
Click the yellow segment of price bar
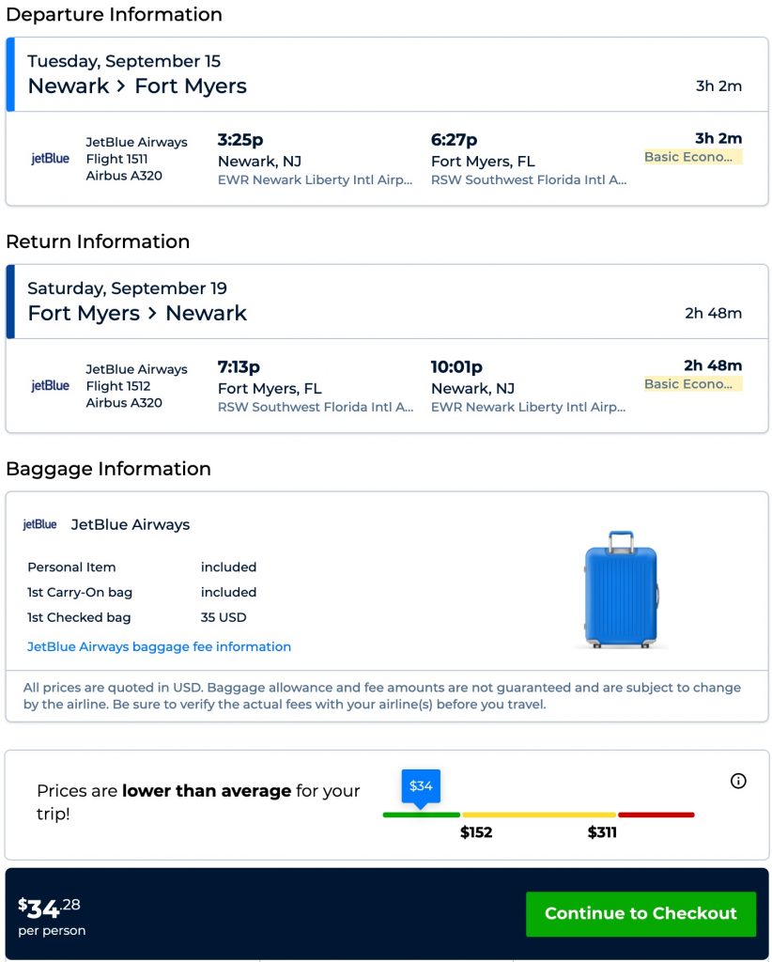[538, 815]
